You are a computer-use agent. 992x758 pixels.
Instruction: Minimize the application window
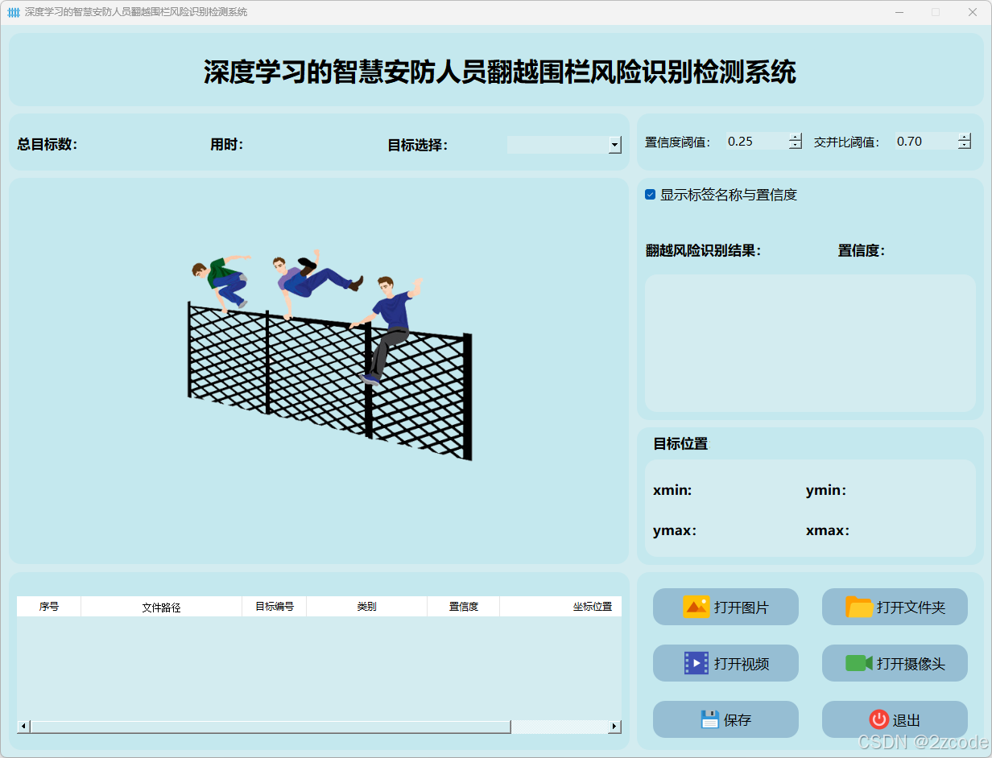[899, 12]
